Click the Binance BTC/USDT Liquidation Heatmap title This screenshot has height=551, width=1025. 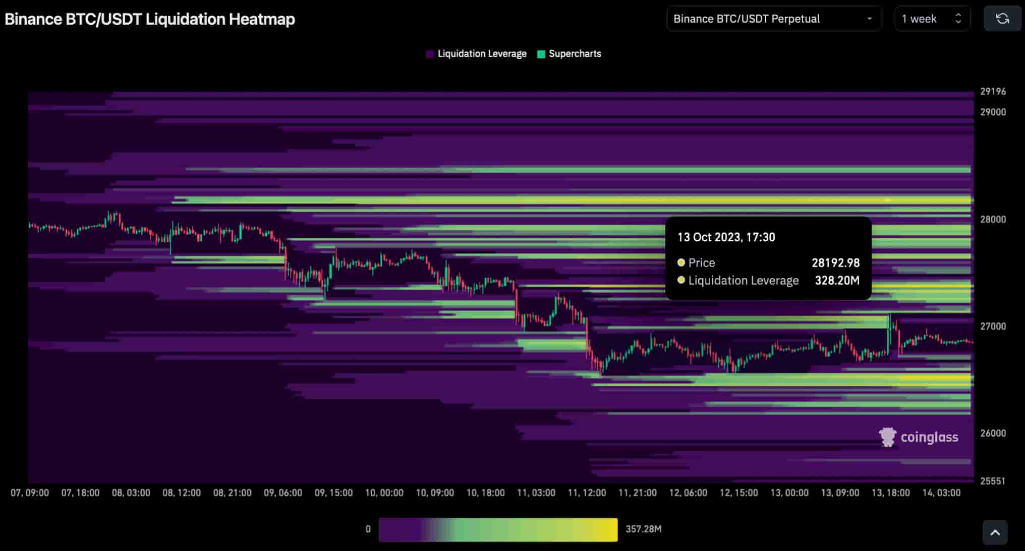pos(149,19)
